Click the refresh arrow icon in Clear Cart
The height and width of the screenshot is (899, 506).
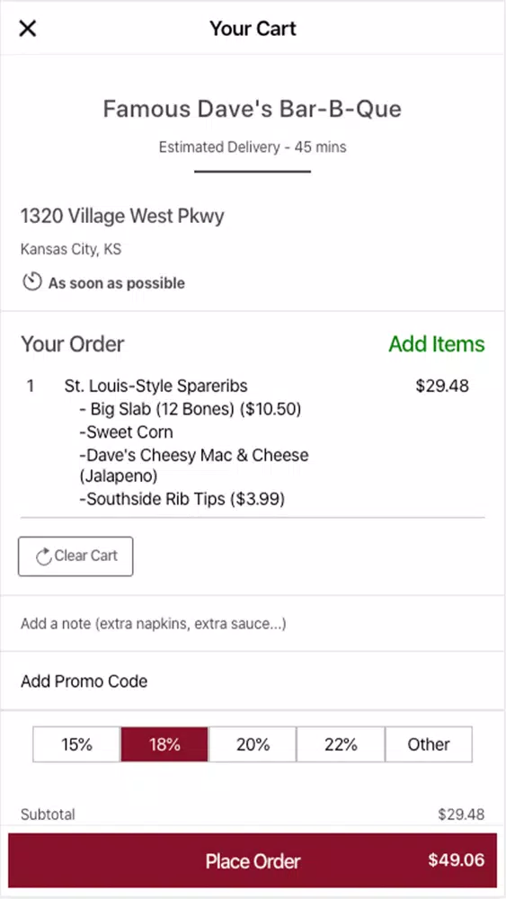[44, 556]
